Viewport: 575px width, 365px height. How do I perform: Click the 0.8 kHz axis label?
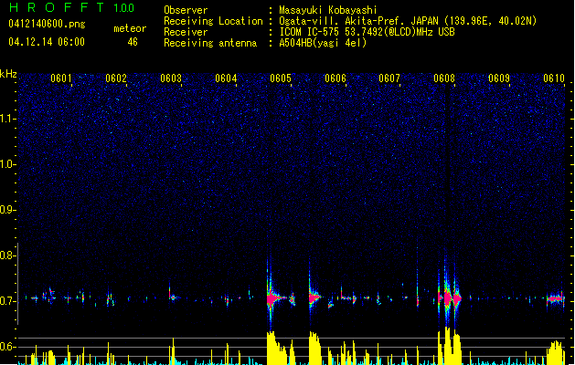coord(7,255)
